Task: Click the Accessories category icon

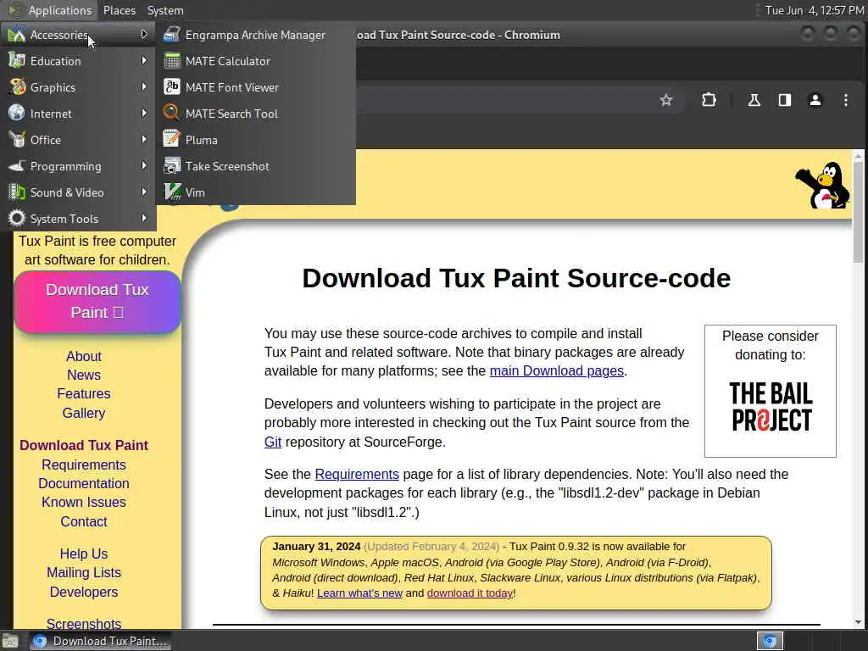Action: (x=17, y=34)
